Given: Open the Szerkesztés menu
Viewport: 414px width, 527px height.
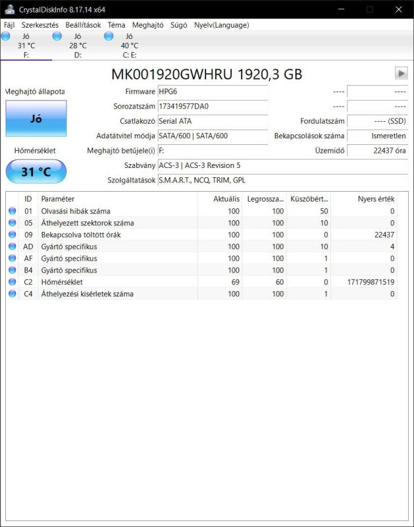Looking at the screenshot, I should pyautogui.click(x=40, y=25).
